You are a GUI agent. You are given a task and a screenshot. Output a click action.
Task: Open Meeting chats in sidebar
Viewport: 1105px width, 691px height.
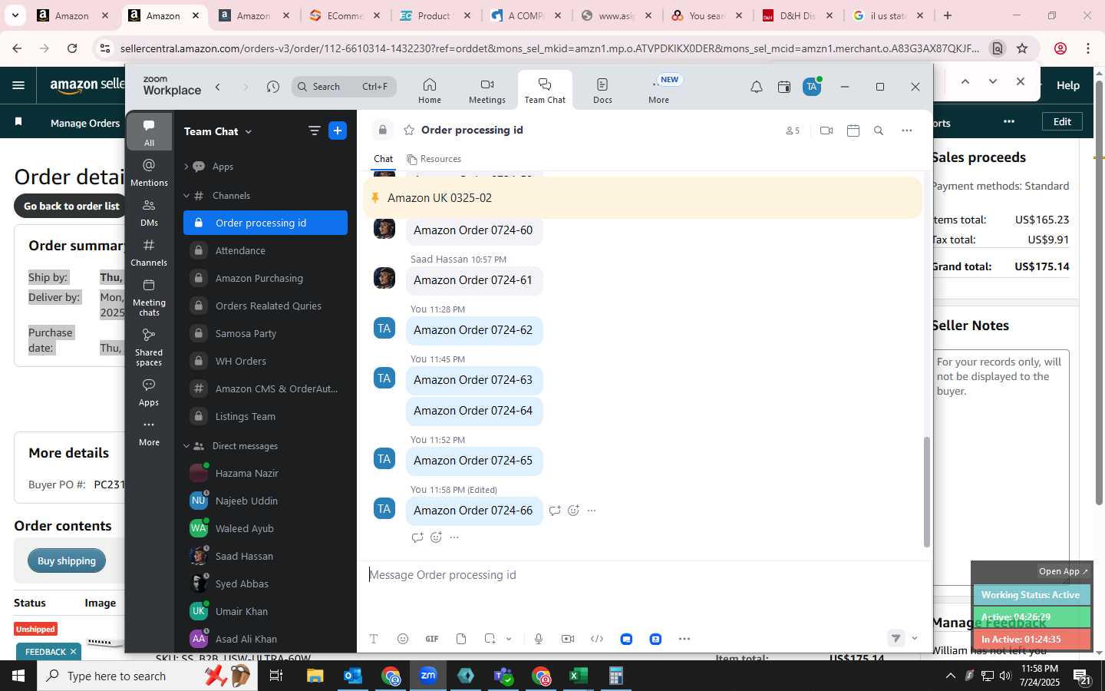coord(149,297)
